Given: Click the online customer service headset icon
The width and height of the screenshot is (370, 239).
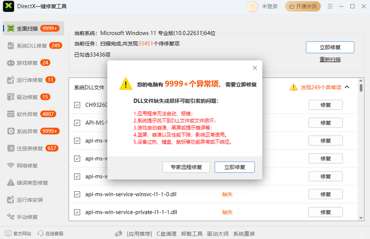Looking at the screenshot, I should point(40,233).
